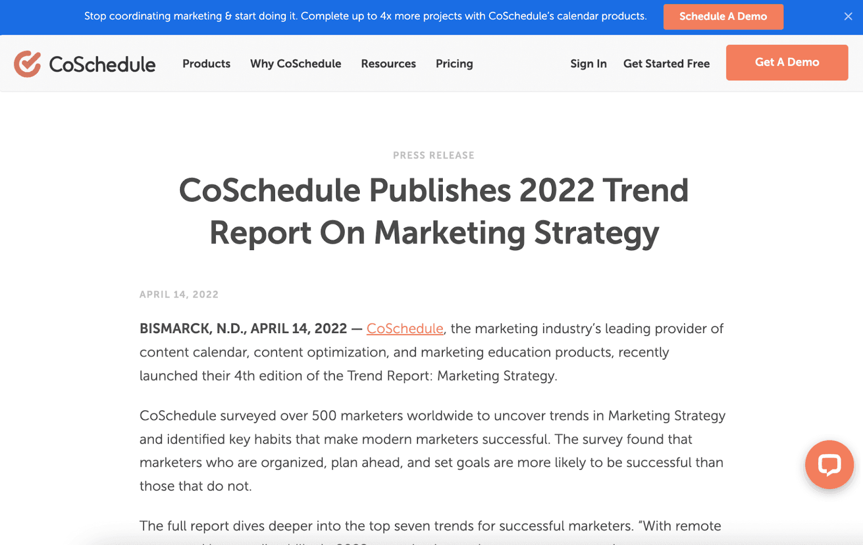Screen dimensions: 863x545
Task: Click the 'BISMARCK, N.D., APRIL 14, 2022' dateline
Action: click(243, 328)
